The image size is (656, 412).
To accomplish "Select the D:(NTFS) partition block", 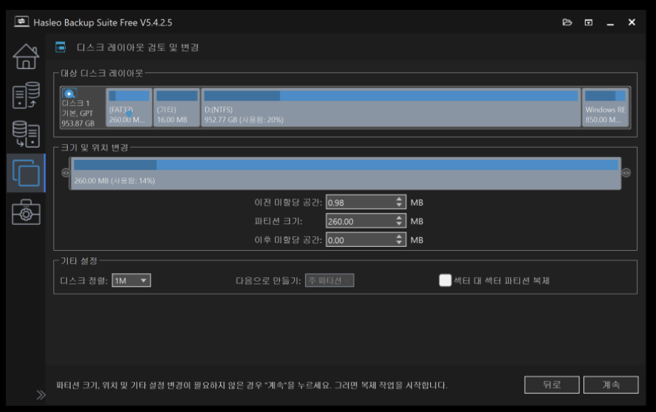I will pos(390,107).
